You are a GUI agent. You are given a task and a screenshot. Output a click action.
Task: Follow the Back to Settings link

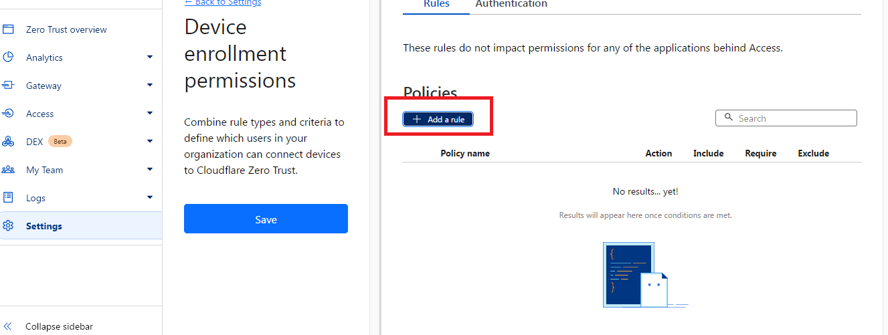[223, 3]
